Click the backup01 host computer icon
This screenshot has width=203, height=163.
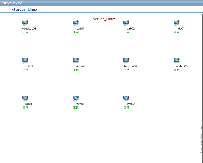coord(25,23)
